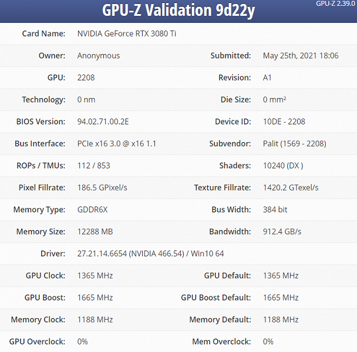This screenshot has width=357, height=352.
Task: Click the Memory Type value GDDR6X
Action: [92, 210]
